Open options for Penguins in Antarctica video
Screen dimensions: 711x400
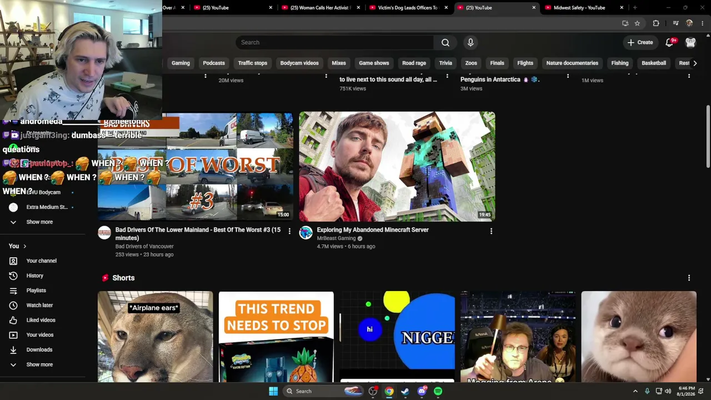[567, 76]
